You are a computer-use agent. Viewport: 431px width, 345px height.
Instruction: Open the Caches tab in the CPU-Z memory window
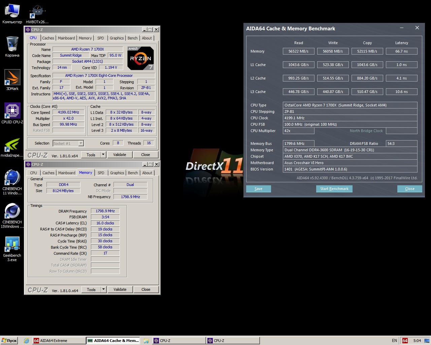(x=48, y=173)
